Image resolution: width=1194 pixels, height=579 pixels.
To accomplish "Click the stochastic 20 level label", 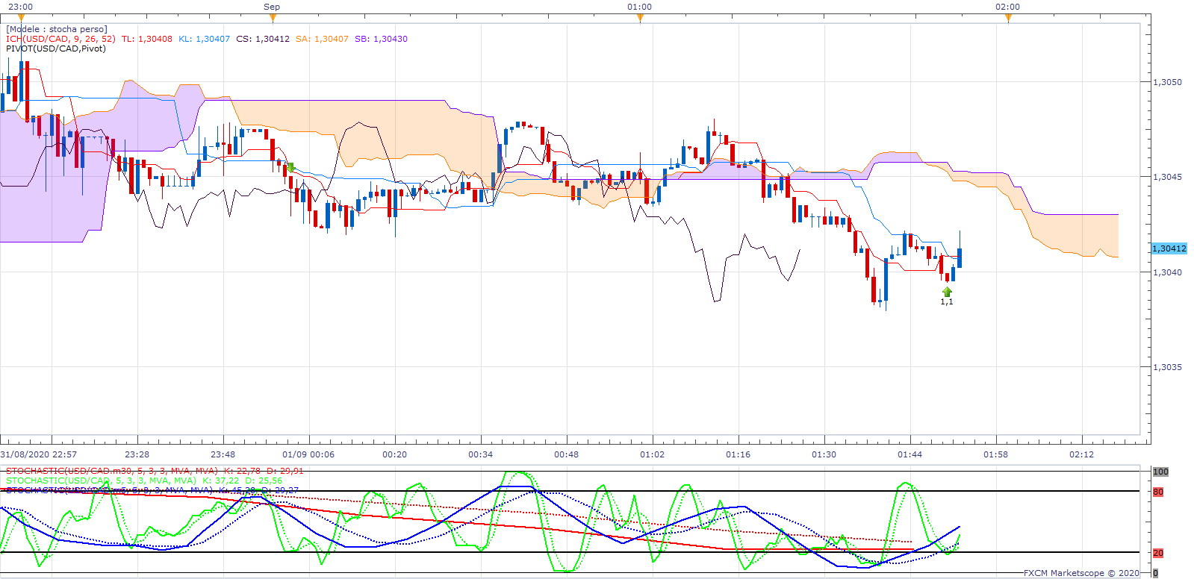I will click(x=1158, y=553).
